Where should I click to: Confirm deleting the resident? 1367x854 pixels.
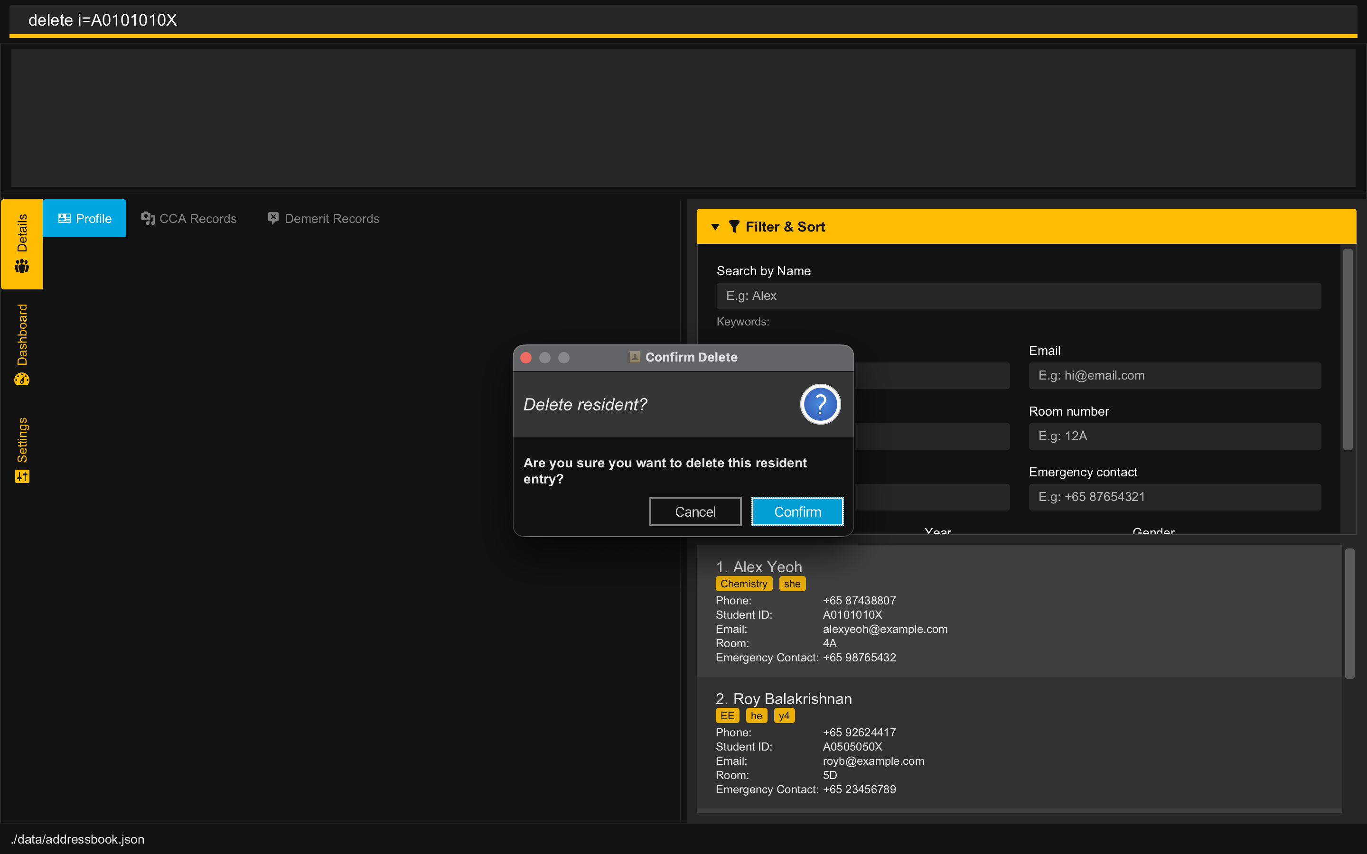coord(797,512)
